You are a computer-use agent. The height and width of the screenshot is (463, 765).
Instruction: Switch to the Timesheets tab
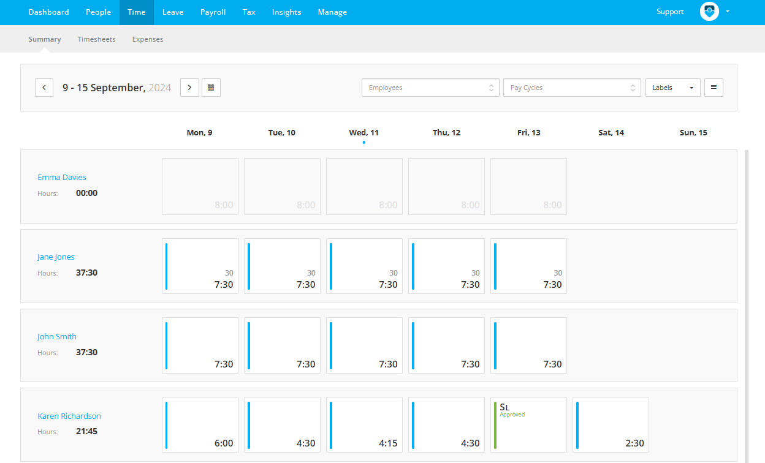click(x=96, y=39)
